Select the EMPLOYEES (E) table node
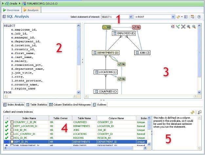The image size is (205, 155). pyautogui.click(x=124, y=33)
